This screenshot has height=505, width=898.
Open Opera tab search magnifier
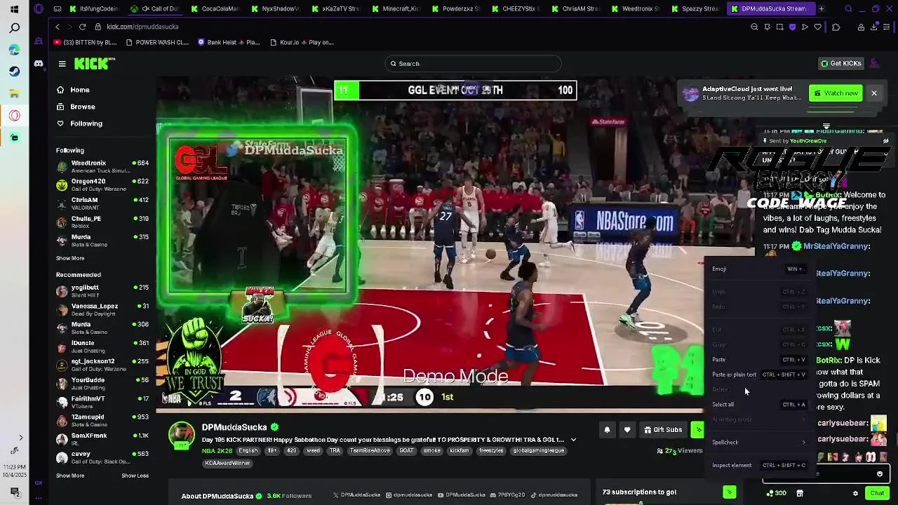coord(849,9)
